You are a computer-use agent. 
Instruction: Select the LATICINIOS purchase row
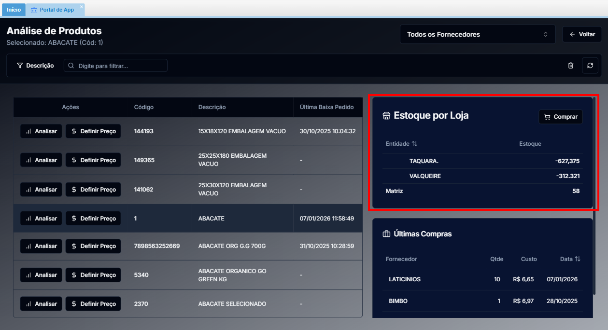point(482,279)
